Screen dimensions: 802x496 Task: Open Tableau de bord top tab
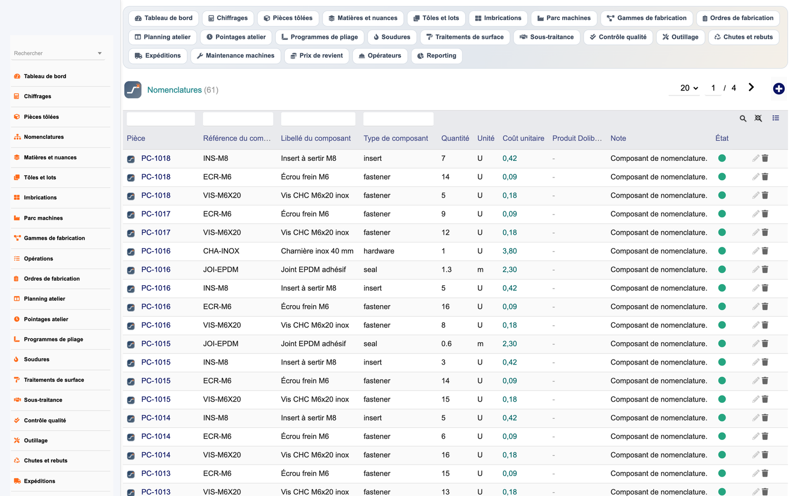pyautogui.click(x=164, y=18)
